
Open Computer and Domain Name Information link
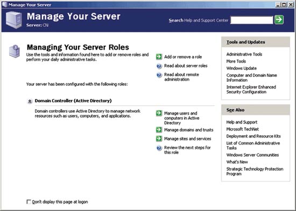(251, 78)
